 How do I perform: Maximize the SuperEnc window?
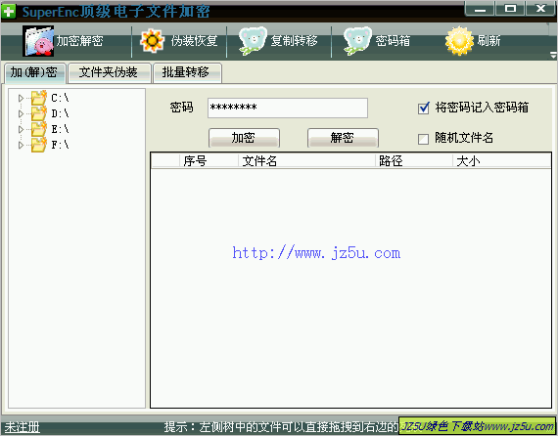pos(510,9)
